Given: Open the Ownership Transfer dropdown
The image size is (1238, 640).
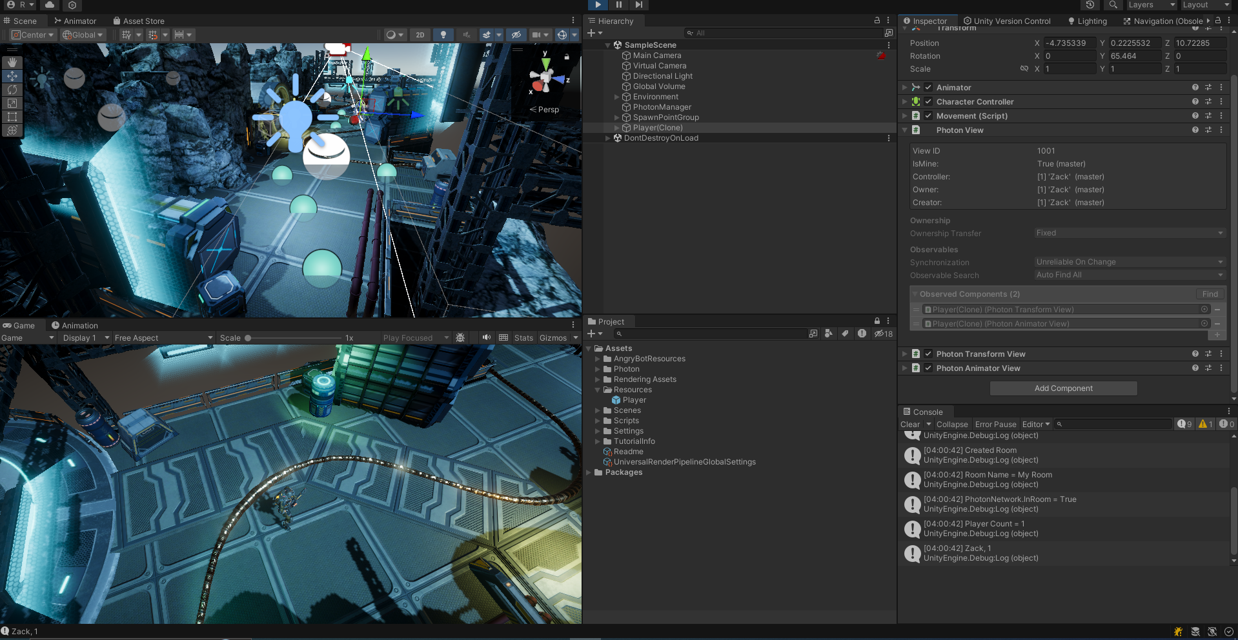Looking at the screenshot, I should tap(1130, 233).
